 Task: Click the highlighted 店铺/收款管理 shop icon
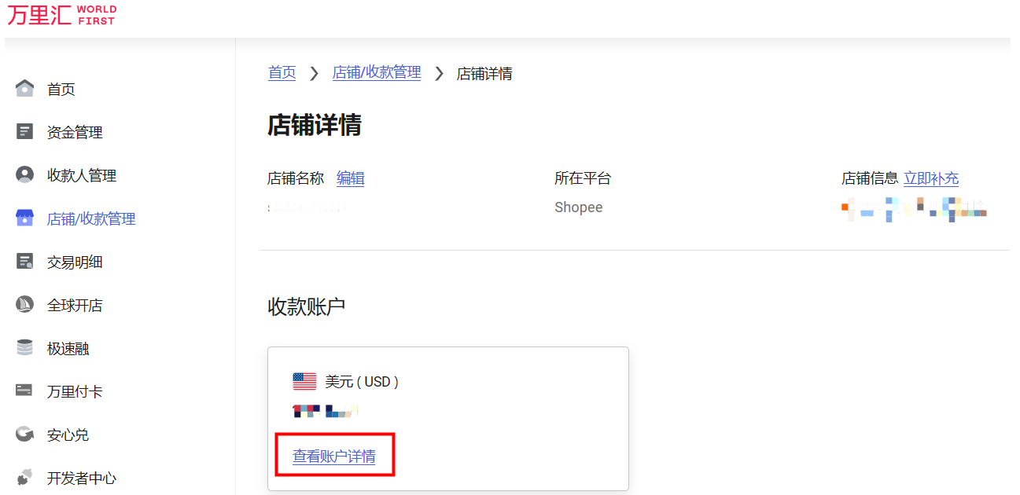click(24, 218)
